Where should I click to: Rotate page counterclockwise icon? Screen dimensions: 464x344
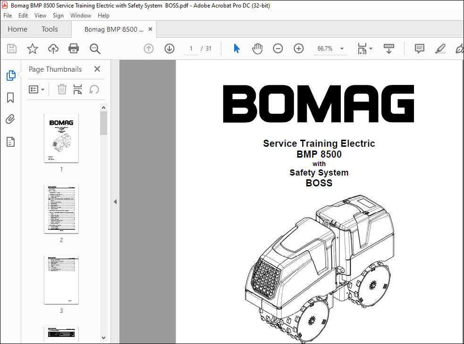(94, 89)
